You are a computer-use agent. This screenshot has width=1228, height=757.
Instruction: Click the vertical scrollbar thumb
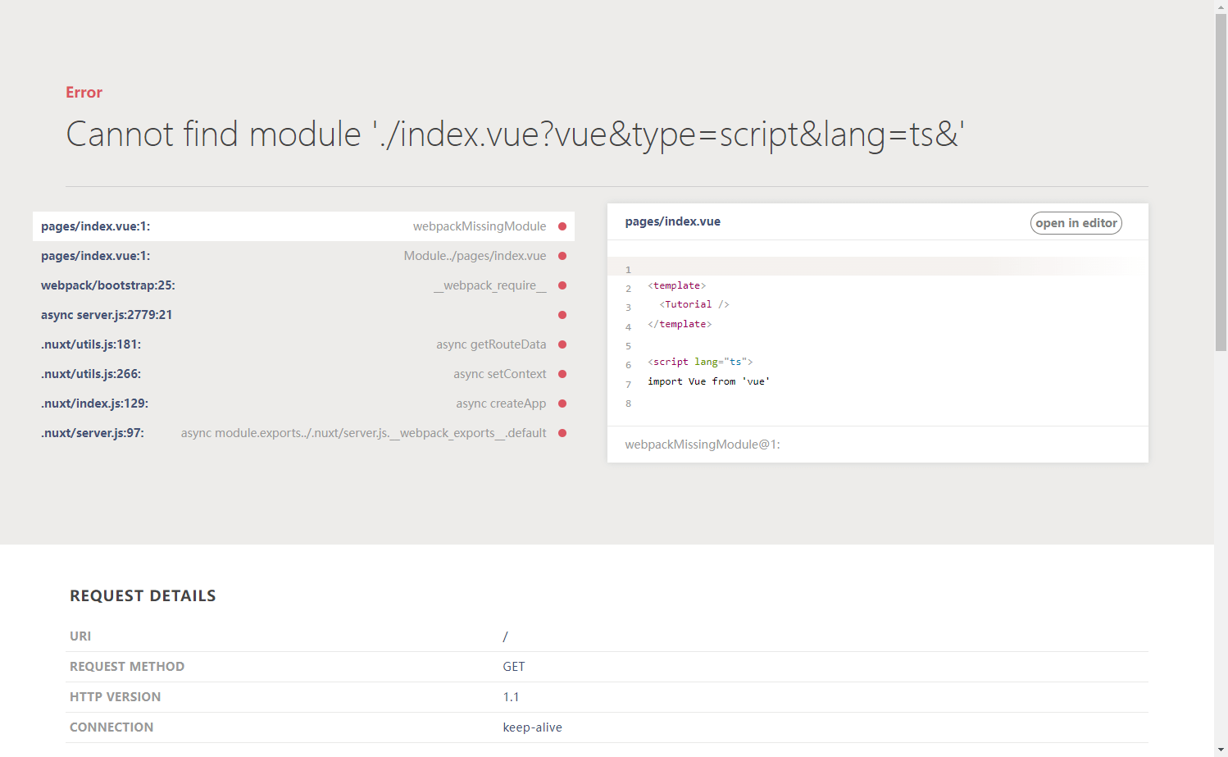pos(1221,180)
